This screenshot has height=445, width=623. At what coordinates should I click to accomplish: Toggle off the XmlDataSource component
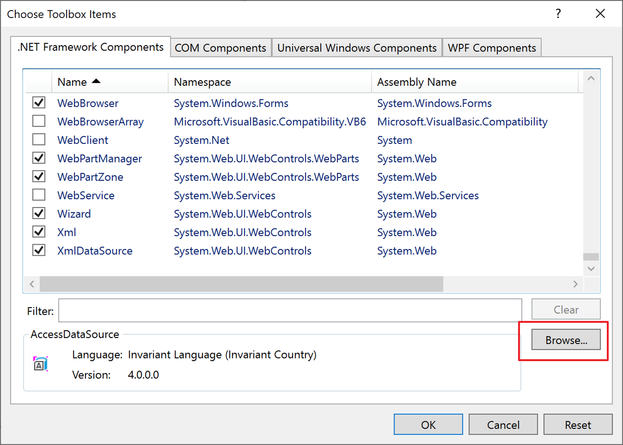click(x=38, y=250)
